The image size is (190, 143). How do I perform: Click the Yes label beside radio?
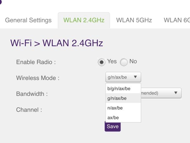[x=112, y=61]
